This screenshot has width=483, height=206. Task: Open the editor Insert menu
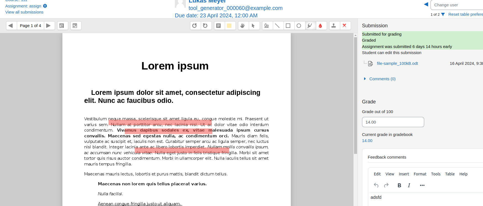pos(404,174)
